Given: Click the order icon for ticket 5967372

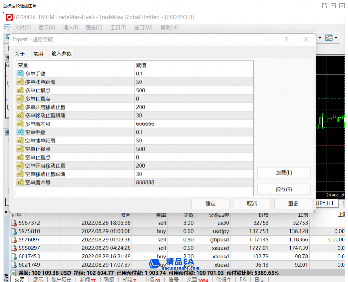Looking at the screenshot, I should [x=14, y=223].
